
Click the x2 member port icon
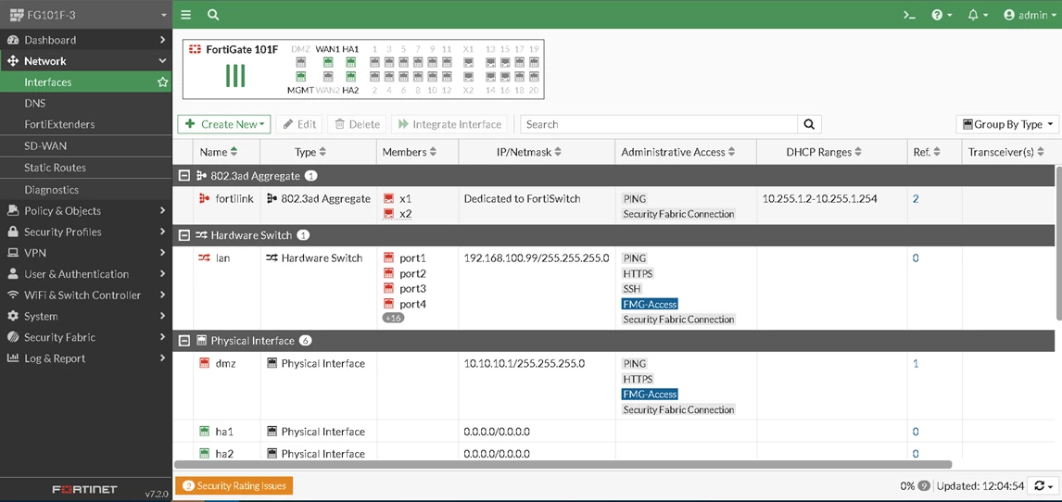389,214
